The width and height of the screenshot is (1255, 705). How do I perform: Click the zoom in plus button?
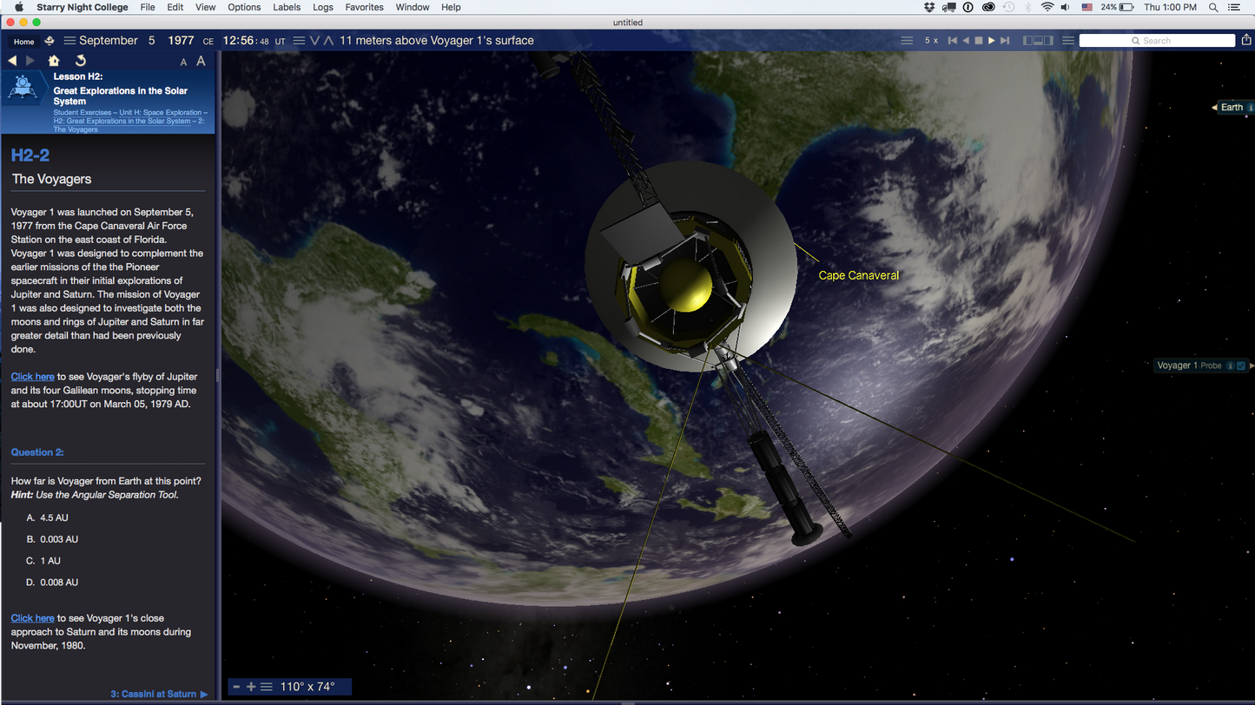pyautogui.click(x=251, y=687)
